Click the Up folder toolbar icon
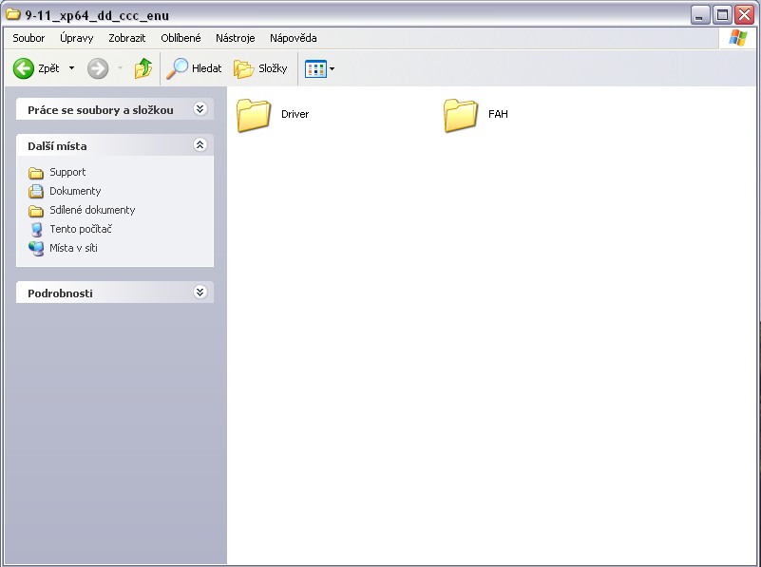The width and height of the screenshot is (761, 567). tap(143, 68)
